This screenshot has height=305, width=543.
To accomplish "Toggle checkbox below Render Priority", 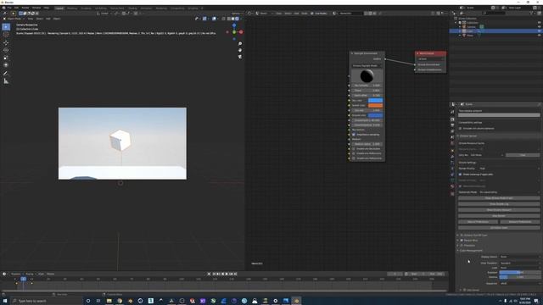I will (460, 175).
